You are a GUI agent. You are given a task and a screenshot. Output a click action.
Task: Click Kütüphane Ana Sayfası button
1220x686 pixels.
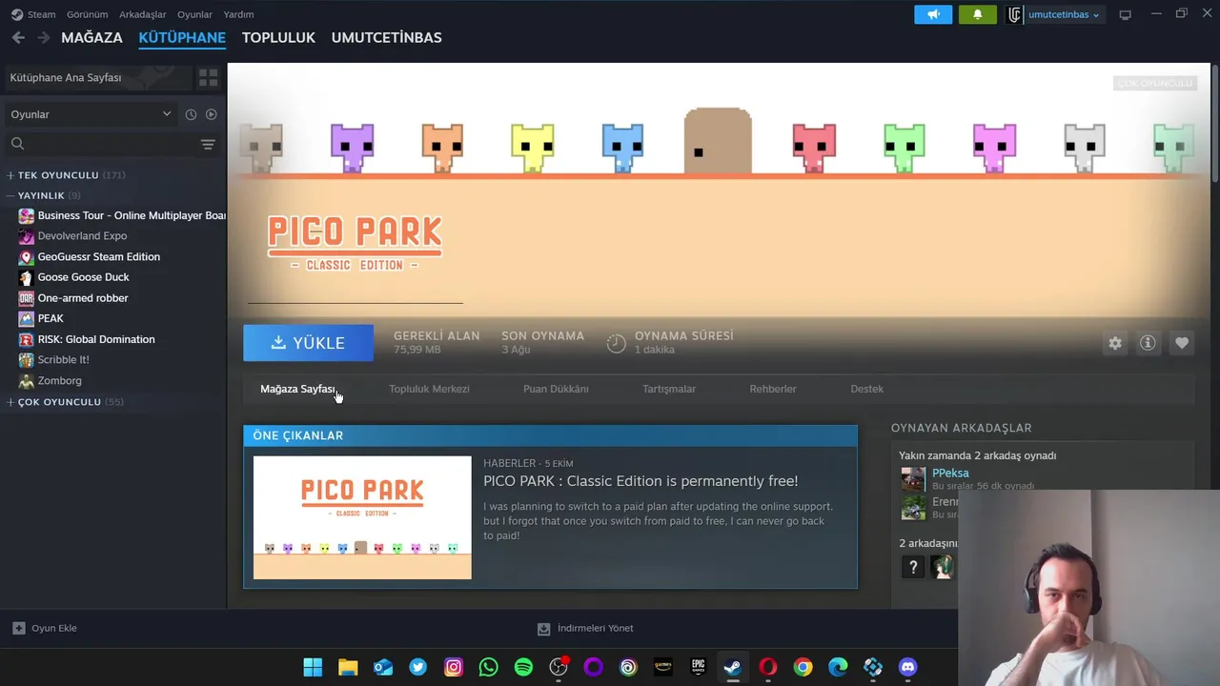[97, 77]
